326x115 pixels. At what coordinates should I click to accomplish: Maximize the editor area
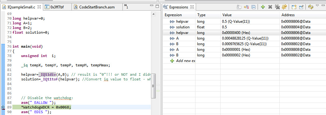point(157,6)
